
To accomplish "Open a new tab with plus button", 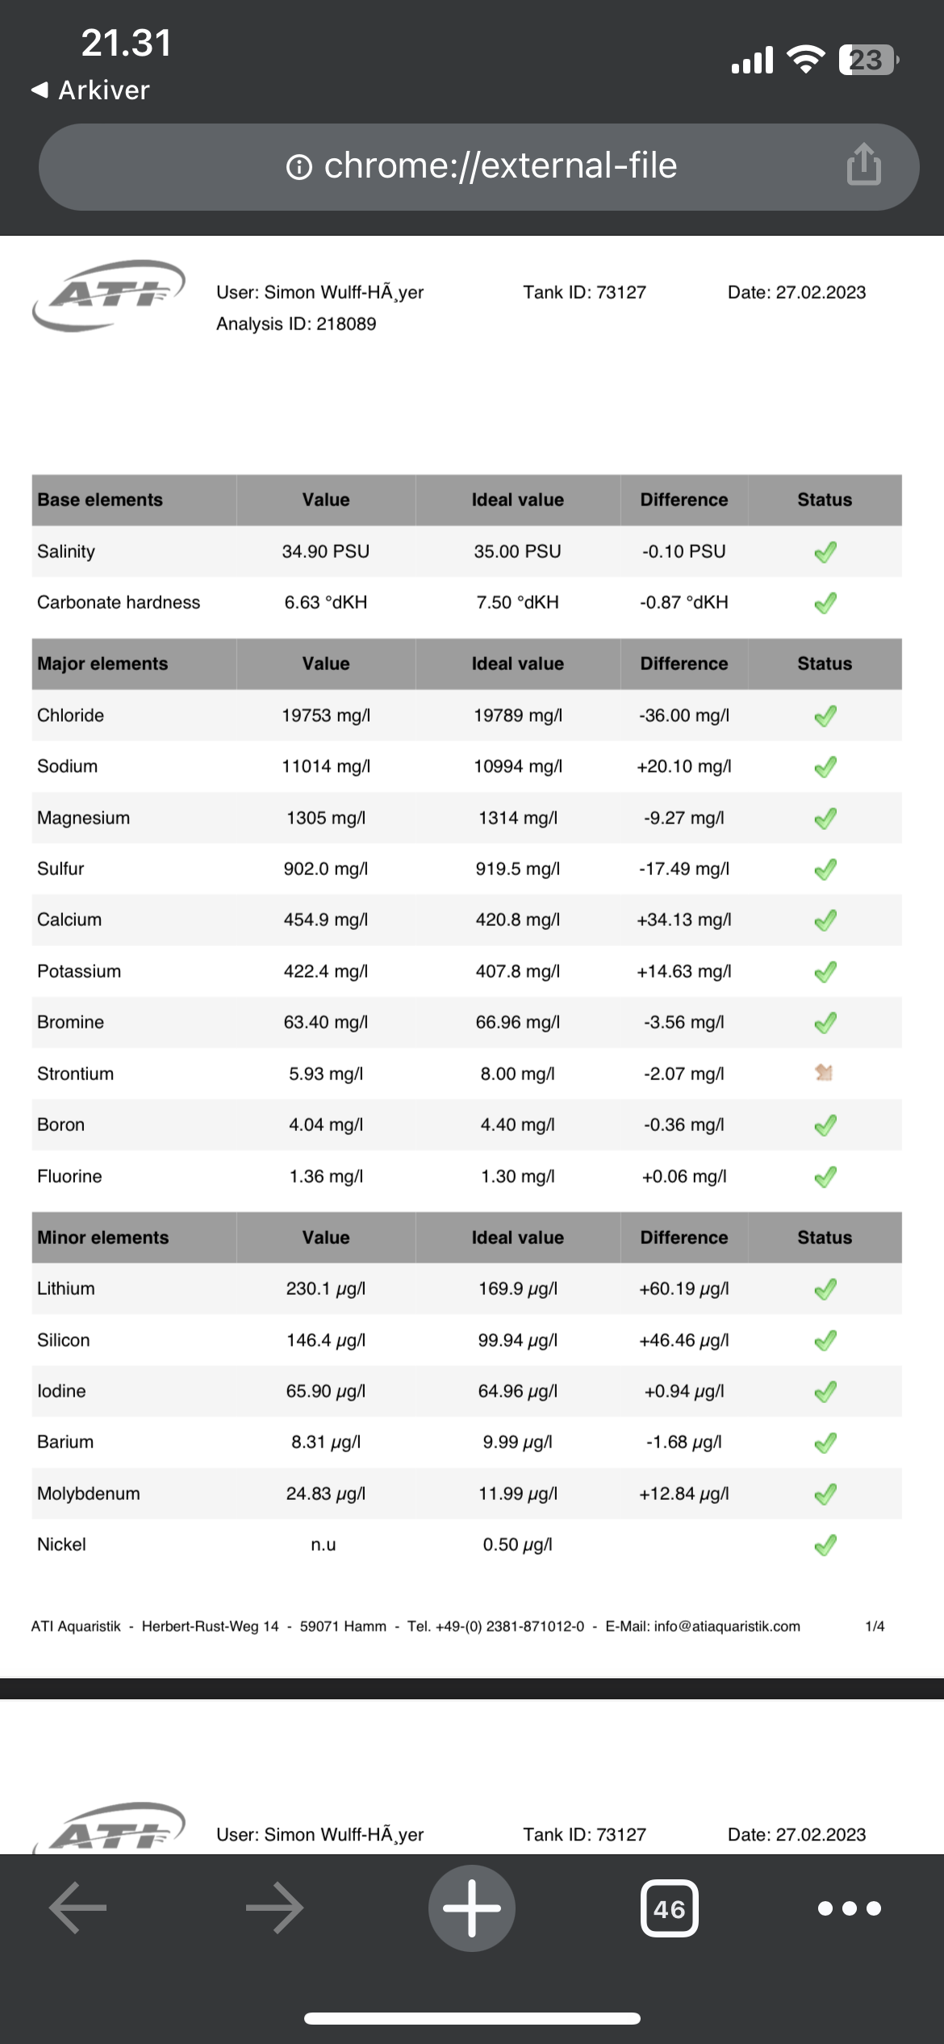I will tap(472, 1908).
